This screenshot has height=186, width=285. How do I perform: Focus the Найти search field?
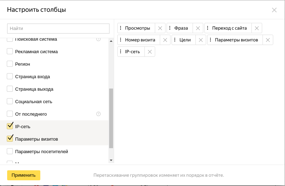click(x=58, y=28)
